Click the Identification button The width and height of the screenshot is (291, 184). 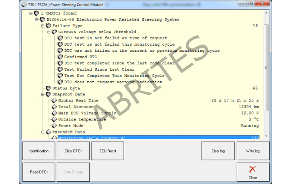39,151
